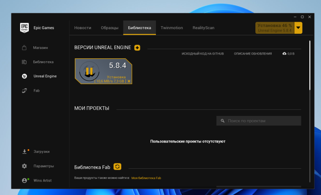Add engine version with yellow plus icon
The width and height of the screenshot is (321, 195).
coord(137,47)
